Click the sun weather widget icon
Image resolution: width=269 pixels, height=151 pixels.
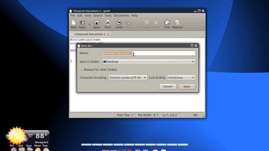click(16, 136)
